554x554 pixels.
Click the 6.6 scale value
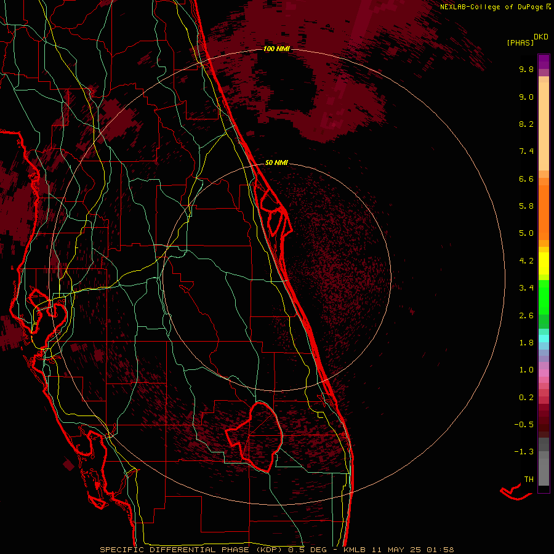526,179
